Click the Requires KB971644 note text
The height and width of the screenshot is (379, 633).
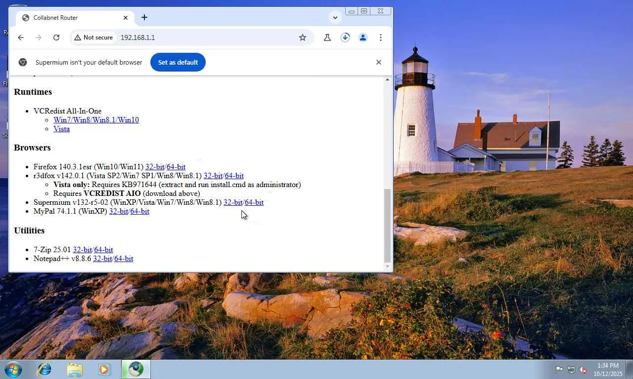pyautogui.click(x=177, y=185)
